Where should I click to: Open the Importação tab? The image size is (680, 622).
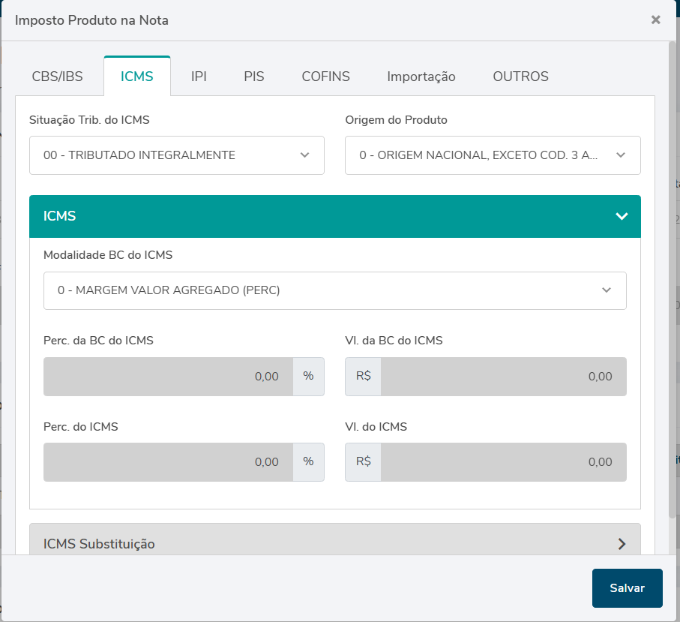(x=421, y=77)
